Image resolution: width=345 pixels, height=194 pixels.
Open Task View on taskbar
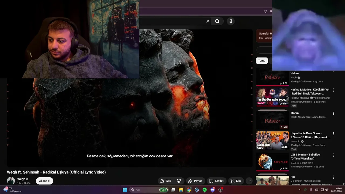click(x=173, y=190)
